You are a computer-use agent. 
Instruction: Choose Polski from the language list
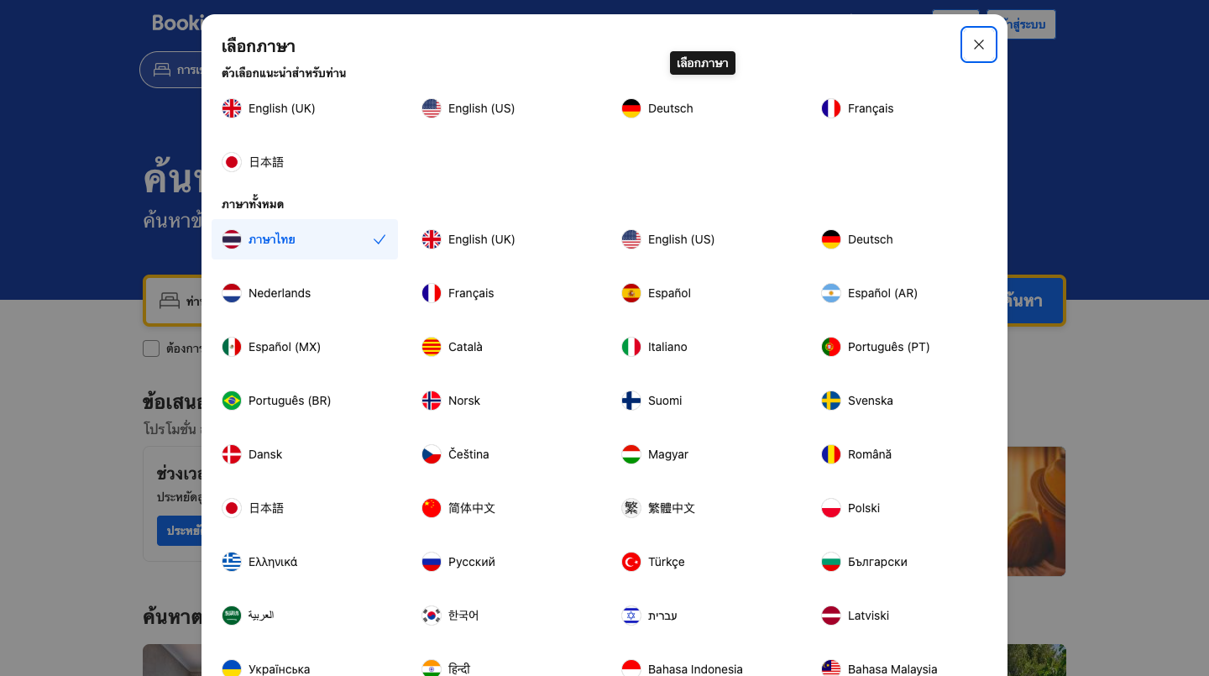[x=863, y=508]
